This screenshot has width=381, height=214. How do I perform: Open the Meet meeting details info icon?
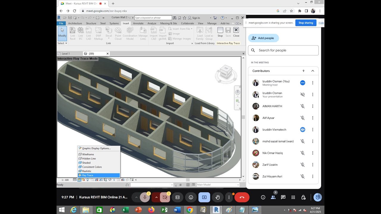coord(263,197)
